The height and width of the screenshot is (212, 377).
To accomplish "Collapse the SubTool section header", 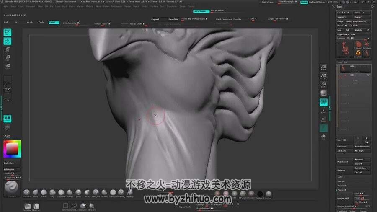I will point(343,62).
